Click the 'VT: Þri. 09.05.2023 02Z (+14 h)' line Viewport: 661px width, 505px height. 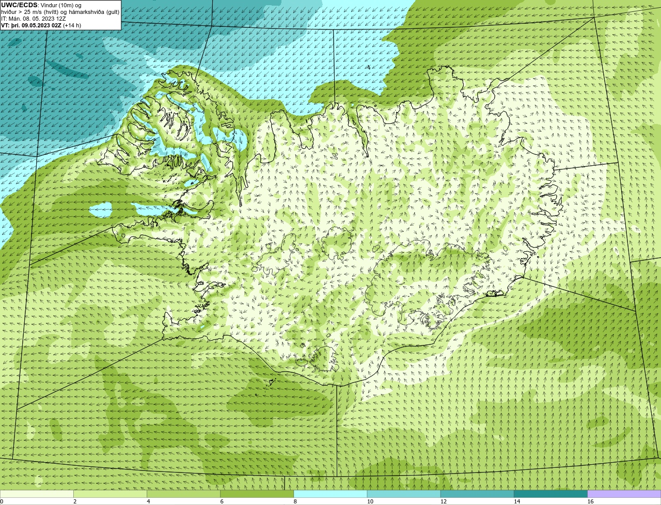tap(41, 25)
